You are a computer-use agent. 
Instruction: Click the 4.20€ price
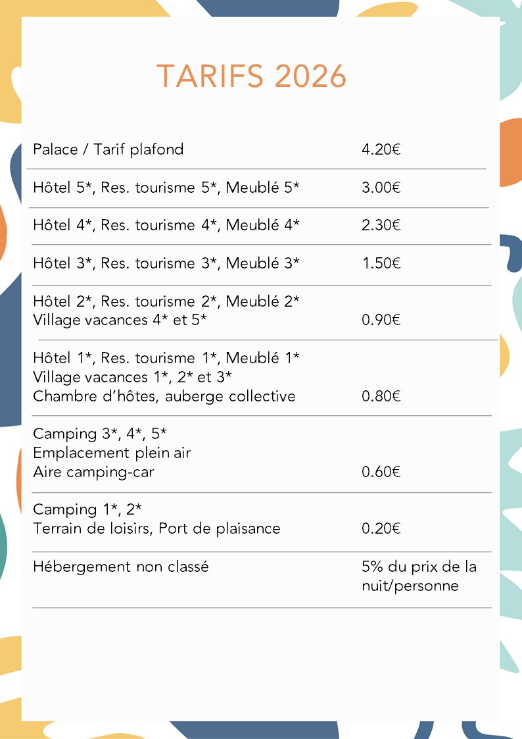[381, 149]
